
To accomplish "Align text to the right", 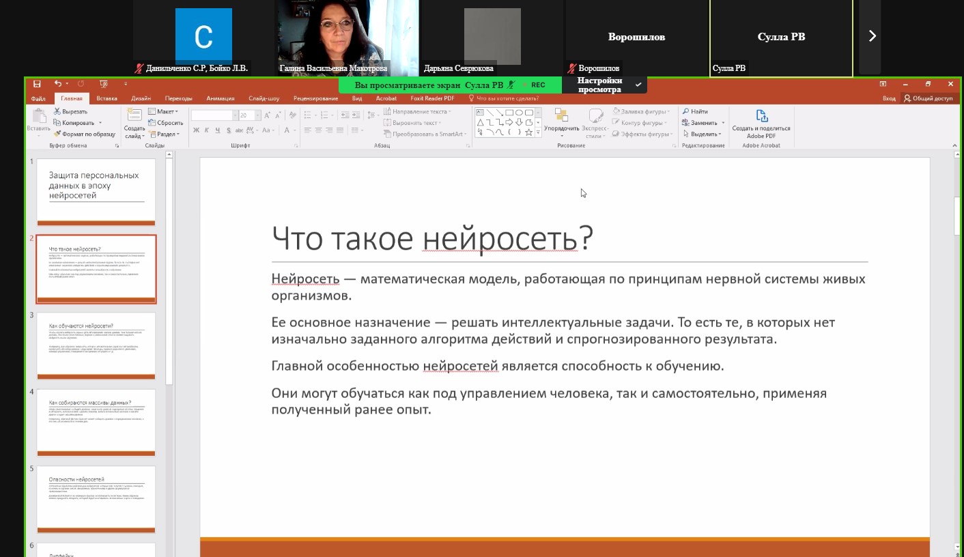I will (x=330, y=130).
